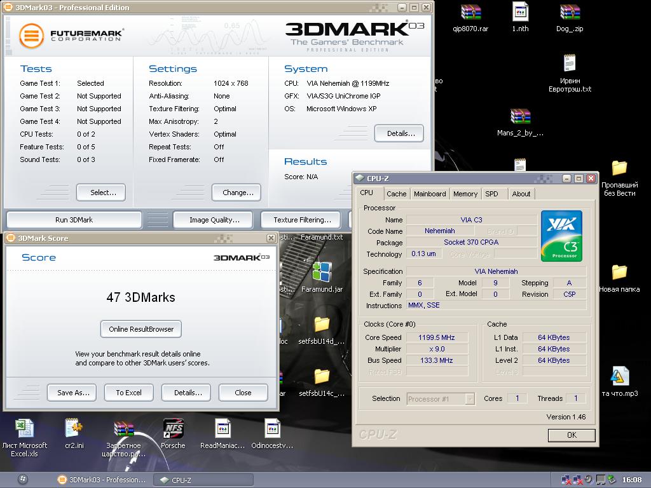This screenshot has height=488, width=651.
Task: Switch to the Mainboard tab in CPU-Z
Action: (430, 194)
